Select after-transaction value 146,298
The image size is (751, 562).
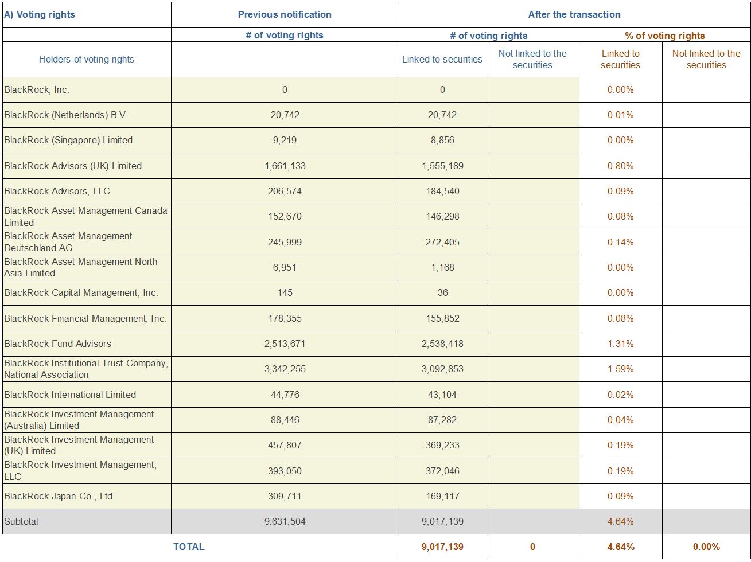[442, 216]
